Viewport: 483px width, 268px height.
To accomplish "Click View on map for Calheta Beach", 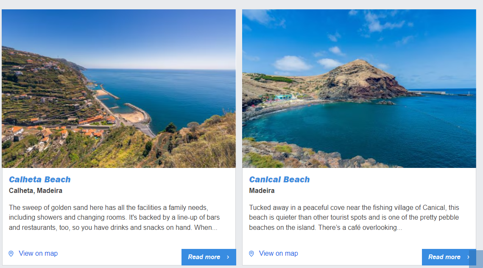I will click(38, 254).
